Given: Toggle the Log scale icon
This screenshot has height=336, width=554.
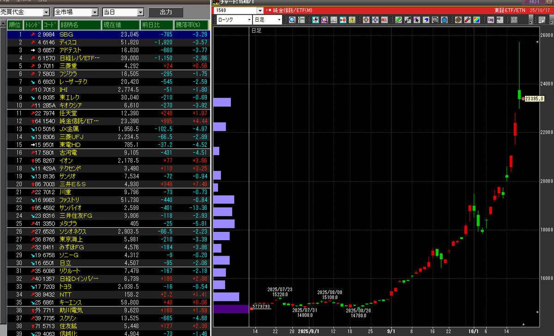Looking at the screenshot, I should point(490,20).
